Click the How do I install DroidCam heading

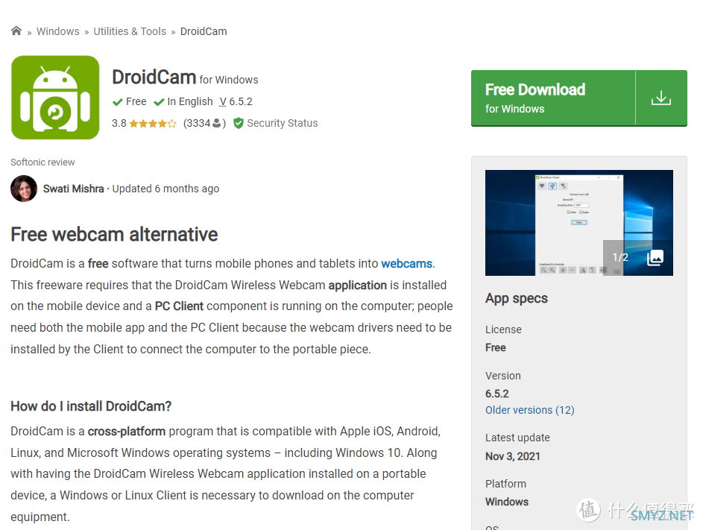(x=91, y=406)
